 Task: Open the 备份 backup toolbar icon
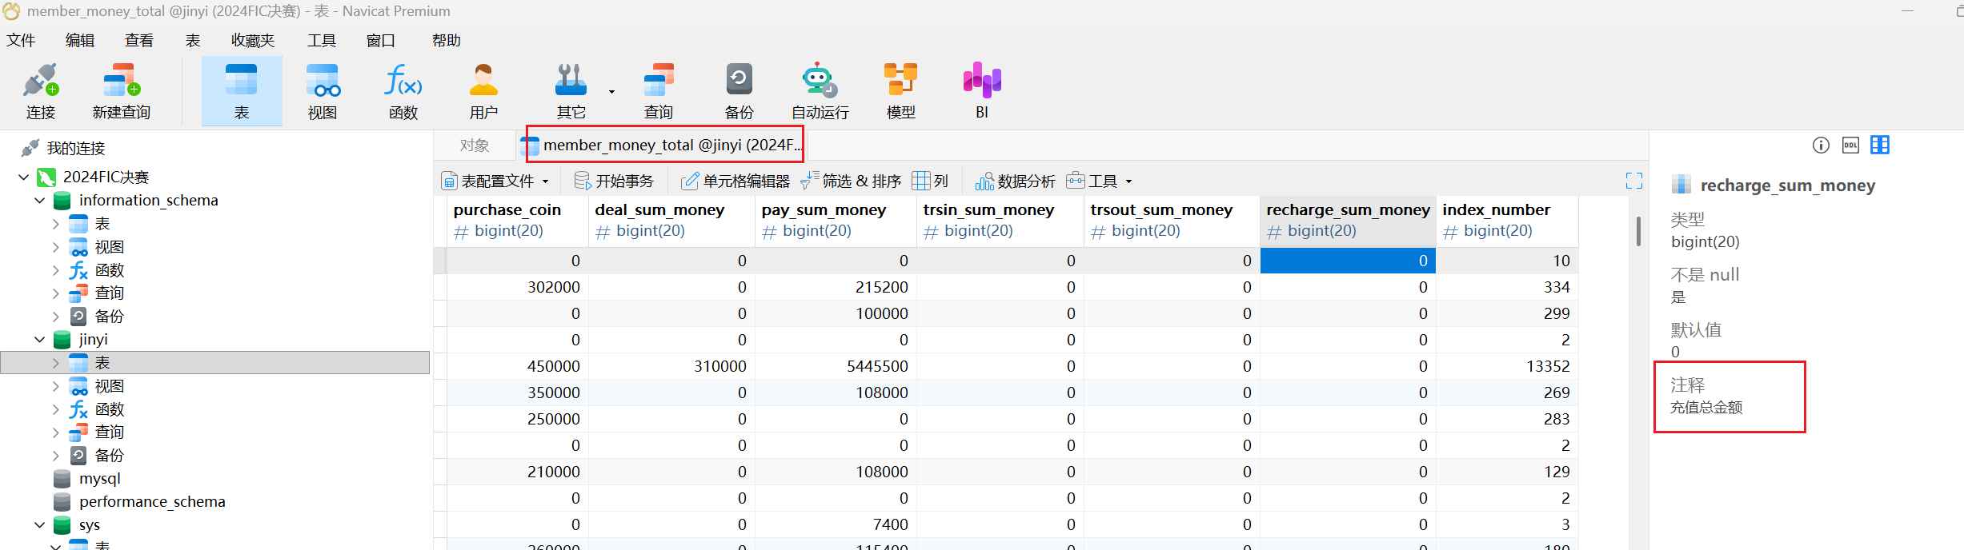click(x=739, y=90)
